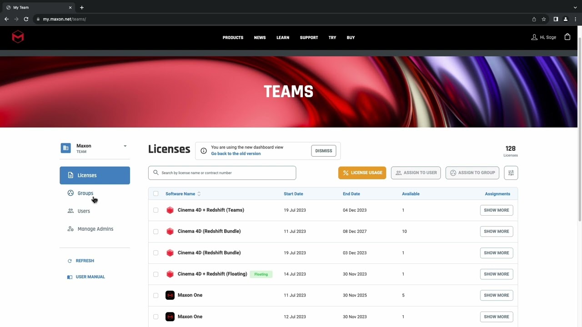
Task: Click the Cinema 4D (Redshift Bundle) icon dated 19 Jul
Action: pyautogui.click(x=170, y=253)
